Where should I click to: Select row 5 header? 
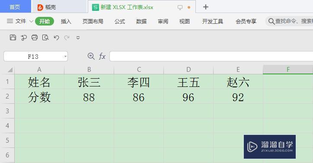point(7,140)
